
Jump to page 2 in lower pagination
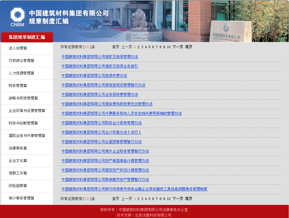tap(139, 199)
